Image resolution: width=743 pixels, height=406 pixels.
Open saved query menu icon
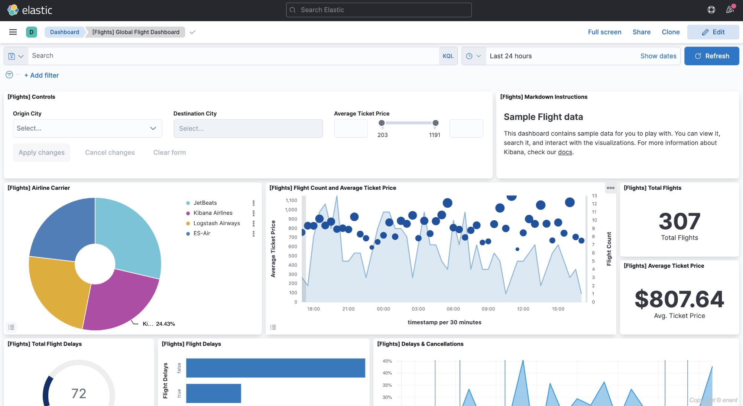[x=16, y=56]
